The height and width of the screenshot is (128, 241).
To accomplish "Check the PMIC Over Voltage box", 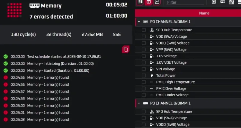I will pyautogui.click(x=144, y=89).
